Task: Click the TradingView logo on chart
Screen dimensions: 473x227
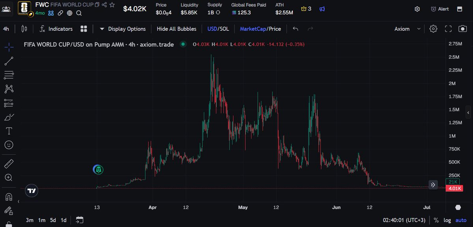Action: point(32,191)
